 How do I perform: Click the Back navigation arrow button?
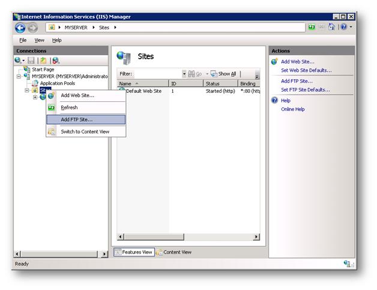(20, 28)
